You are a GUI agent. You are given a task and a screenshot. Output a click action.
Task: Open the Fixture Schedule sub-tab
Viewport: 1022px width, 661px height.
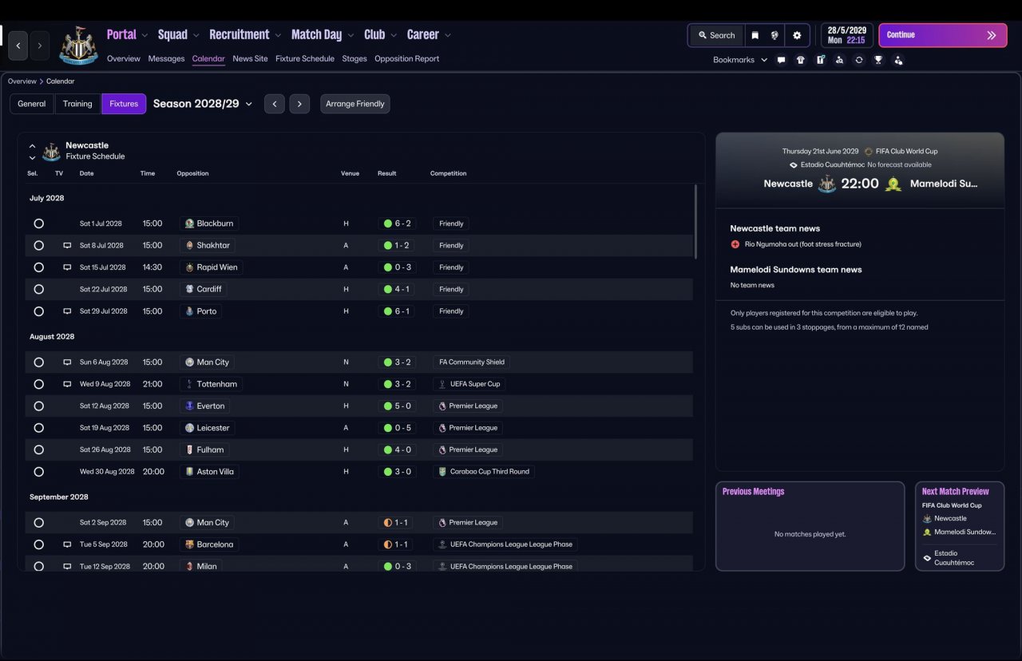tap(305, 59)
